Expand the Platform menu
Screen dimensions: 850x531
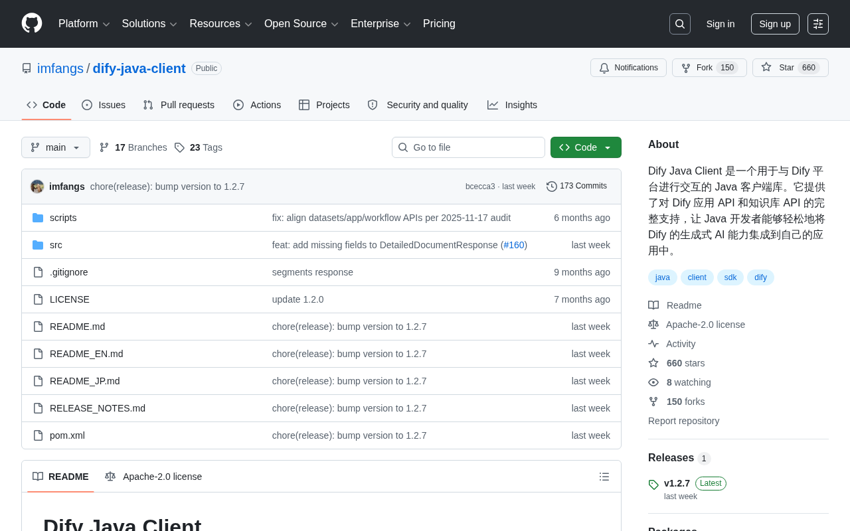click(84, 24)
